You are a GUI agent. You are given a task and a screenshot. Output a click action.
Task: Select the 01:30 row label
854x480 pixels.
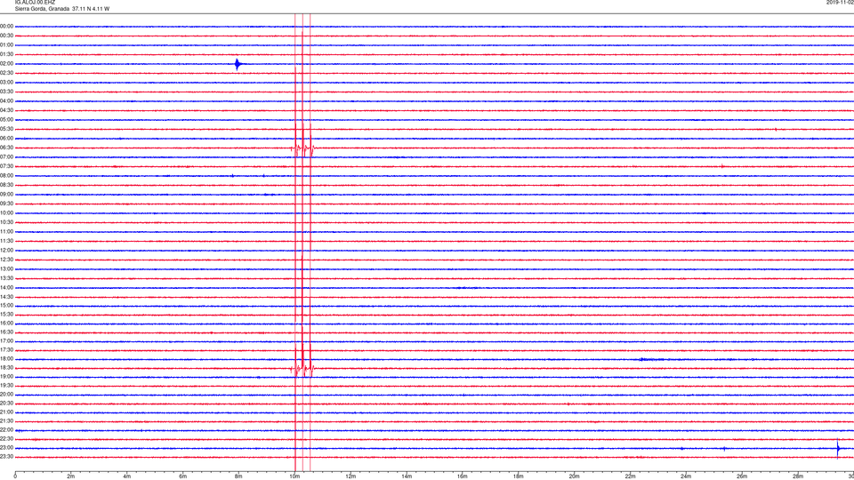point(6,54)
